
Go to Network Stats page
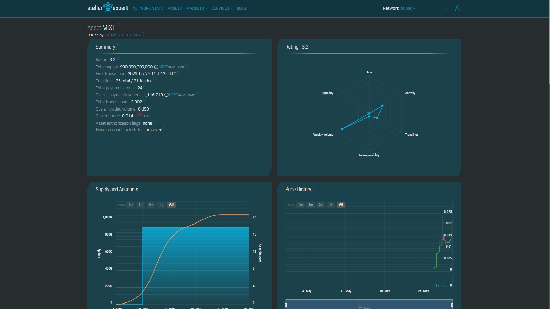(148, 8)
